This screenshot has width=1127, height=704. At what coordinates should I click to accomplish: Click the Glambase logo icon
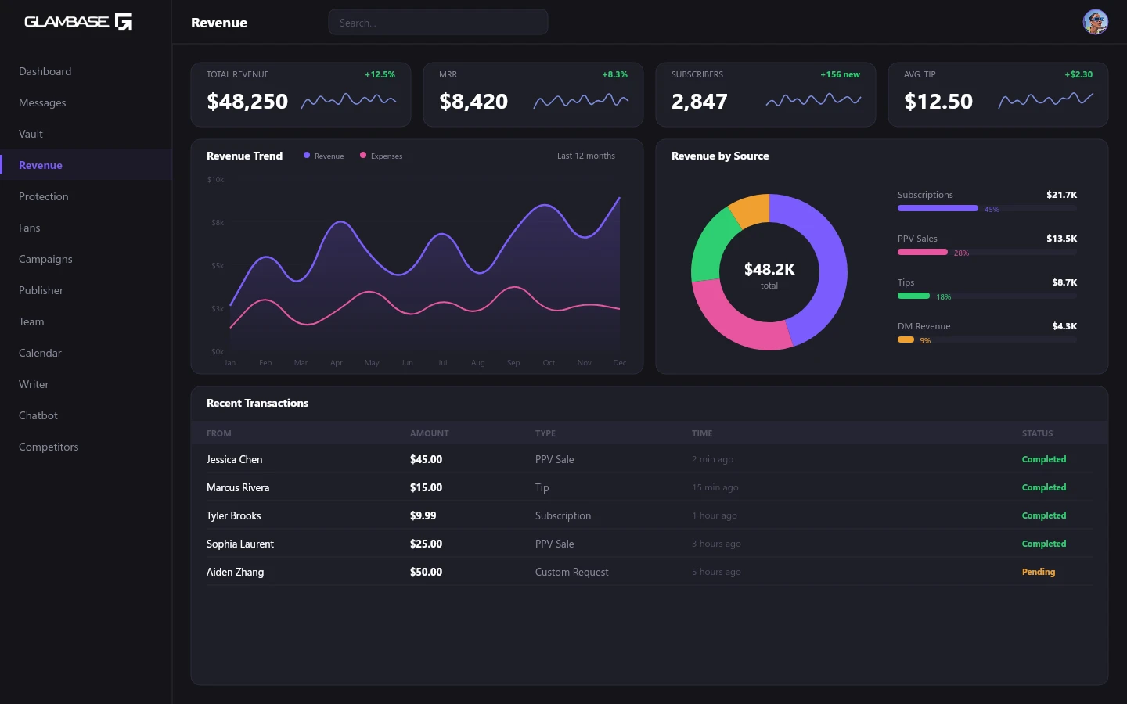click(124, 22)
